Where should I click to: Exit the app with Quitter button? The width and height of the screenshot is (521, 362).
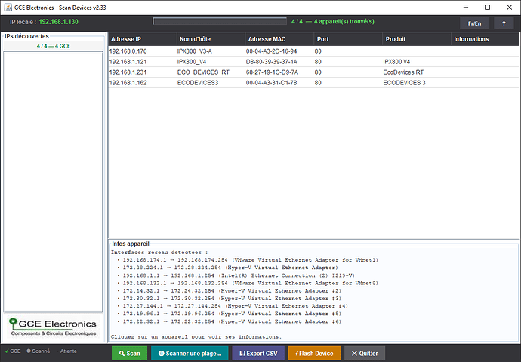[365, 354]
